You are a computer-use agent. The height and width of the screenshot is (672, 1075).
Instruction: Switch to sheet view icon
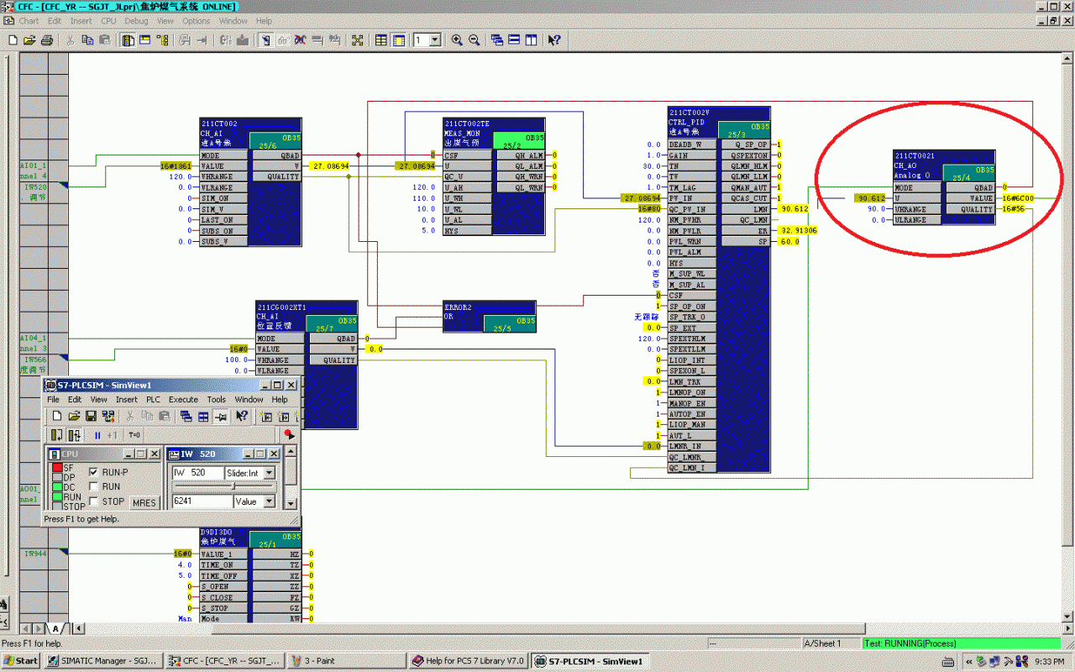398,39
